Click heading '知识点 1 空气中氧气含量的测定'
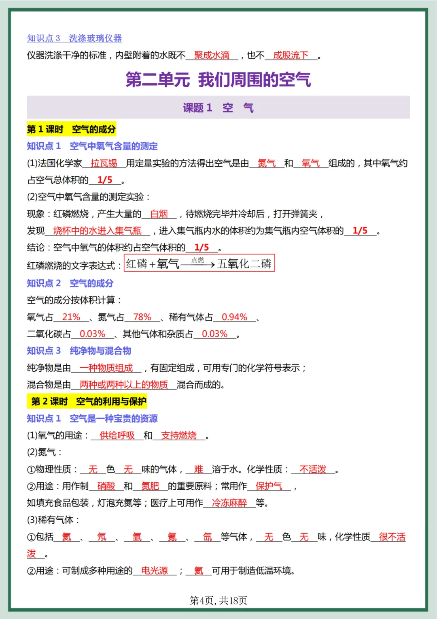This screenshot has width=437, height=619. click(x=92, y=146)
